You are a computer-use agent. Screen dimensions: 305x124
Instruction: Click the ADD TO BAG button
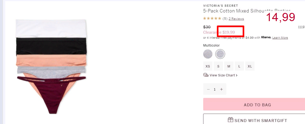coord(254,104)
